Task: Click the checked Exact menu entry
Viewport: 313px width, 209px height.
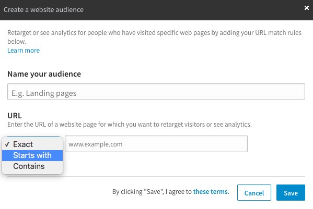Action: coord(32,144)
